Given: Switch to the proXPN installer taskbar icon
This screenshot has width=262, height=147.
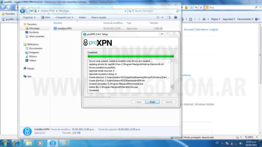Looking at the screenshot, I should (53, 143).
